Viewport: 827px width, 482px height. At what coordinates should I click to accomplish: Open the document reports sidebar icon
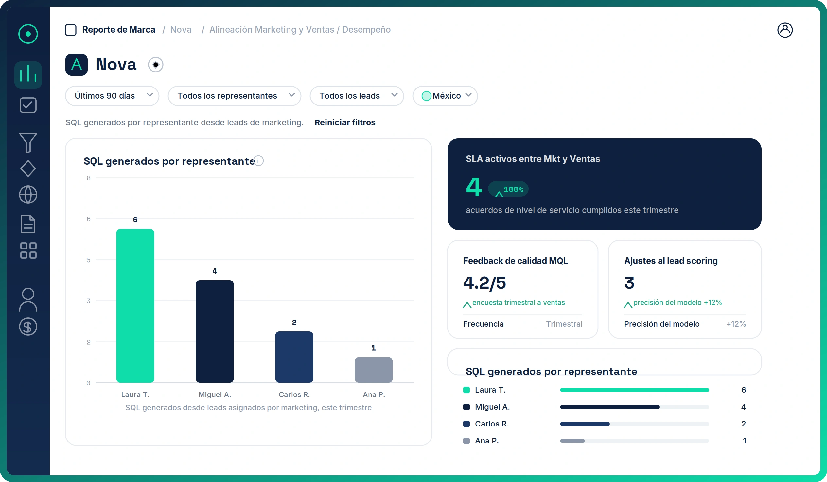(28, 224)
